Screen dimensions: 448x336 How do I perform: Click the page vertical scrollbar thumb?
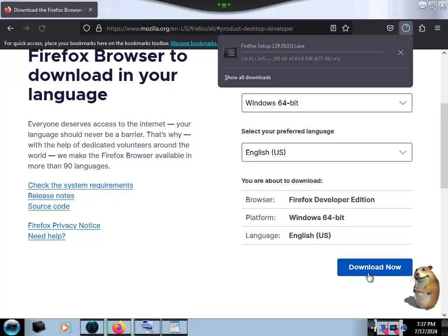[444, 146]
